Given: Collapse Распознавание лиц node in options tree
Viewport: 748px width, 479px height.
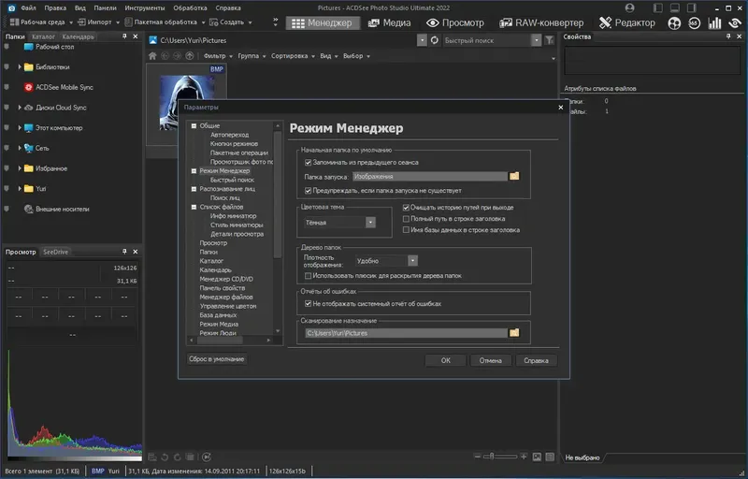Looking at the screenshot, I should [194, 189].
